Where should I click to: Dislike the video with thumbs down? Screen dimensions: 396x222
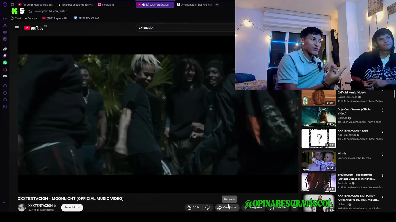point(208,208)
